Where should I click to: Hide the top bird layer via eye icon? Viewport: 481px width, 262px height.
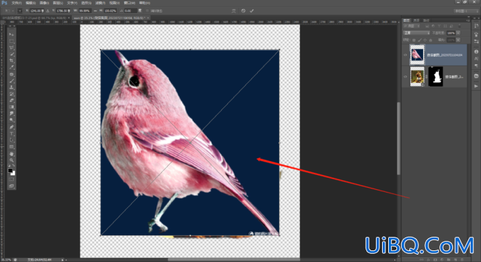(405, 55)
